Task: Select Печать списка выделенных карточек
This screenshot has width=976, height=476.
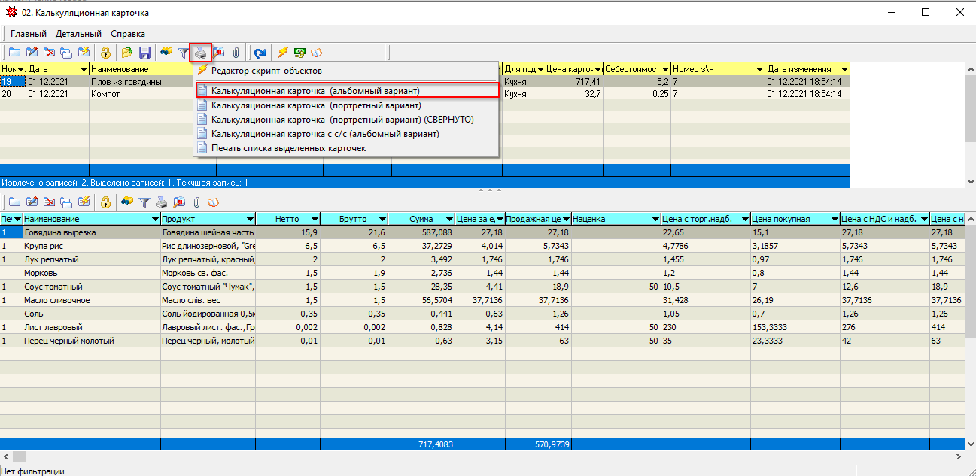Action: [x=288, y=148]
